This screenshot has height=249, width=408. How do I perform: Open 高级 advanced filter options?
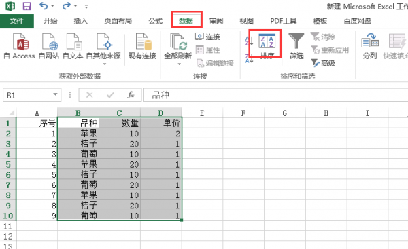323,63
